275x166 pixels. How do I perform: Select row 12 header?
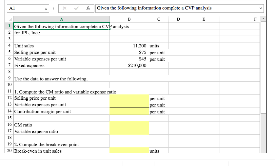point(9,98)
